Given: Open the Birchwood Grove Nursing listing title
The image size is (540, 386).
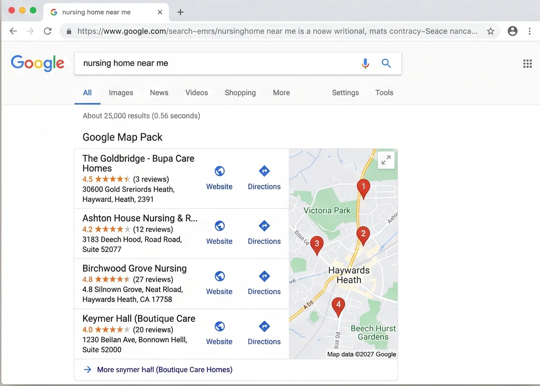Looking at the screenshot, I should tap(134, 268).
